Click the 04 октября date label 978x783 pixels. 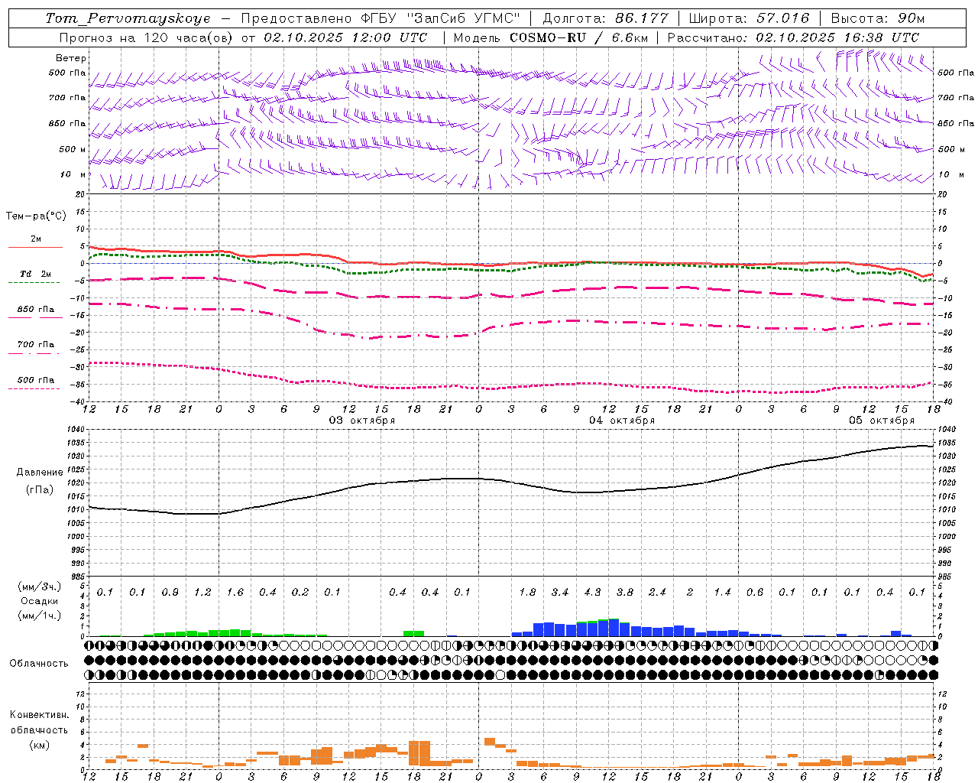pos(622,421)
